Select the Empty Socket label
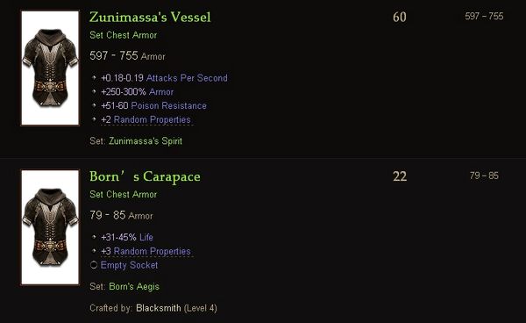This screenshot has width=526, height=323. coord(129,265)
